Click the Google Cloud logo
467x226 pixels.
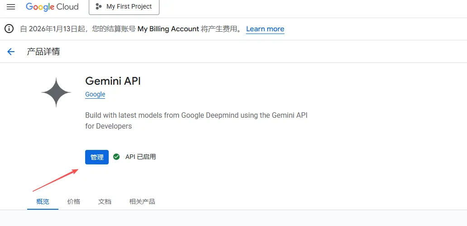52,7
